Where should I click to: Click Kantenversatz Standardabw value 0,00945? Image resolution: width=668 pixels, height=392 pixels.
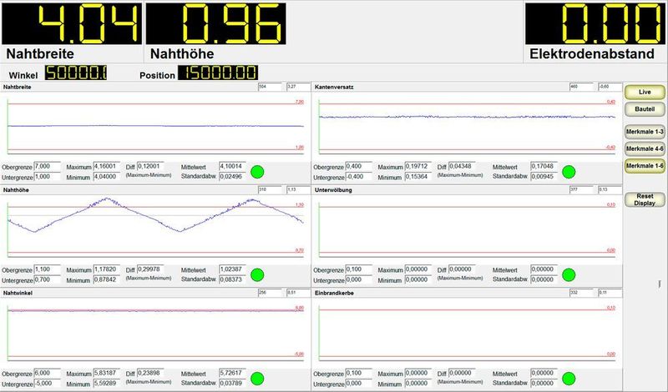544,177
